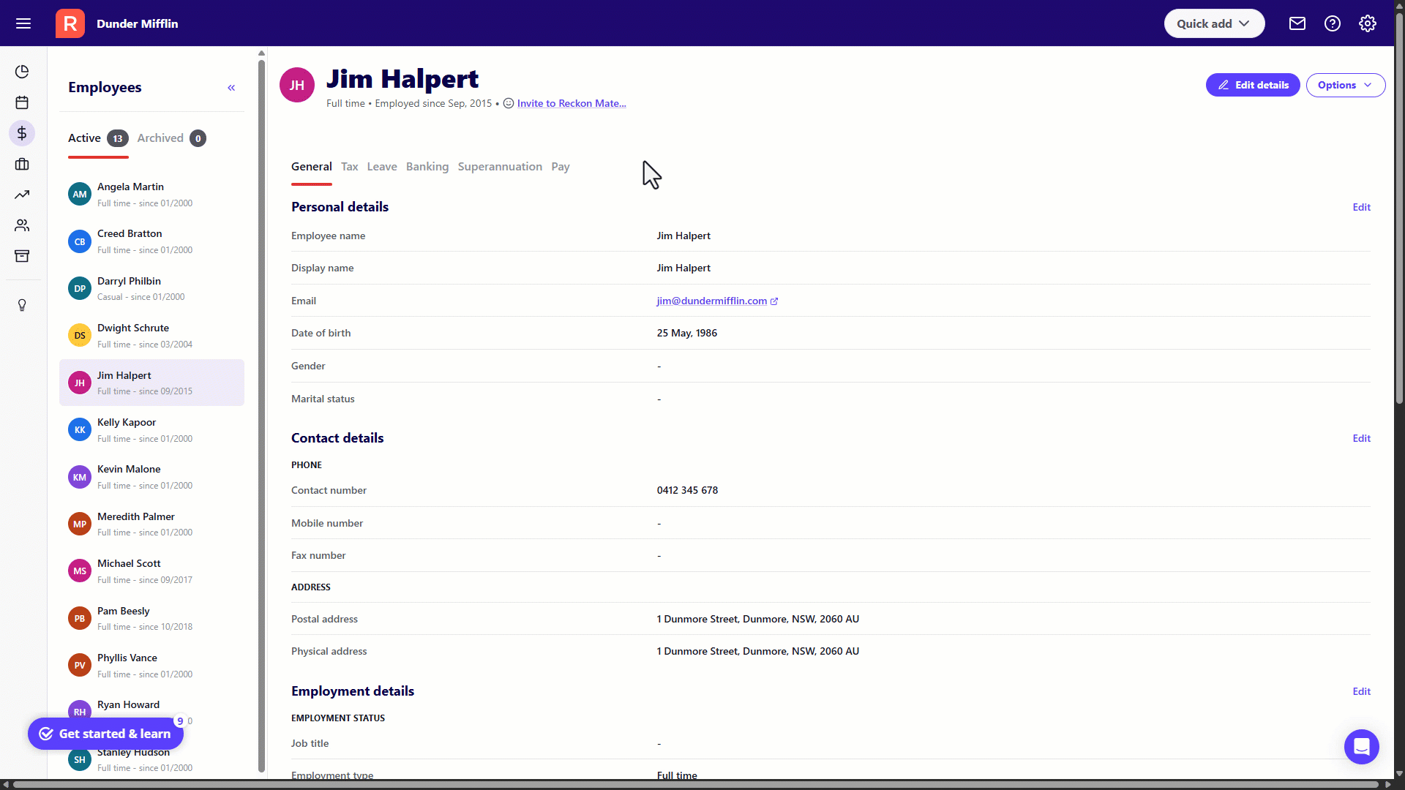Switch to the Active employees tab
The width and height of the screenshot is (1405, 790).
pos(98,138)
